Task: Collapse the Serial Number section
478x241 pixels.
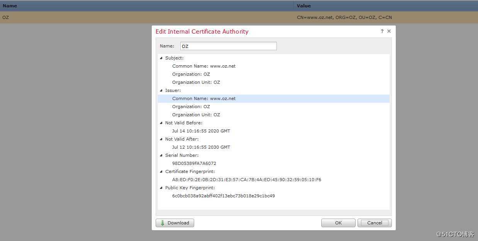Action: pos(161,155)
